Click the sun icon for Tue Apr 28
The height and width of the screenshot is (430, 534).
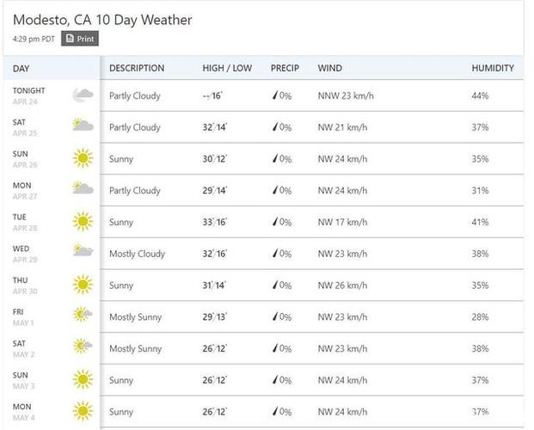tap(83, 222)
